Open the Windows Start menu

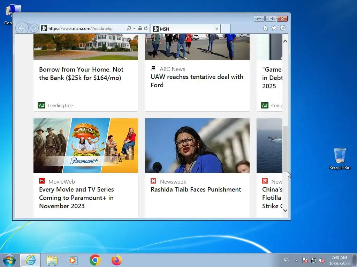click(9, 260)
